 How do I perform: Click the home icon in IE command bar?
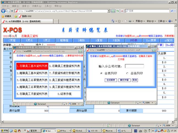pyautogui.click(x=114, y=21)
